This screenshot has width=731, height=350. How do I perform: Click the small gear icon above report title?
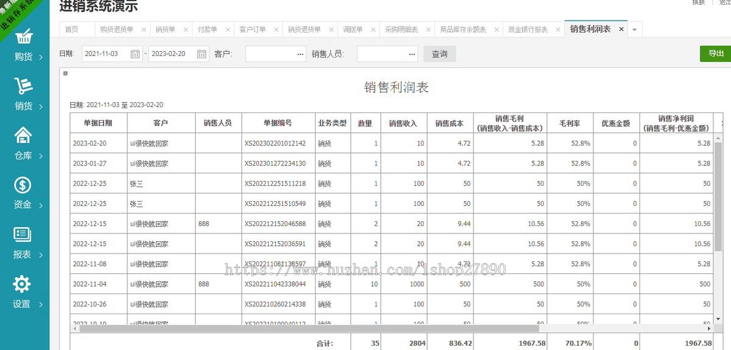tap(66, 74)
